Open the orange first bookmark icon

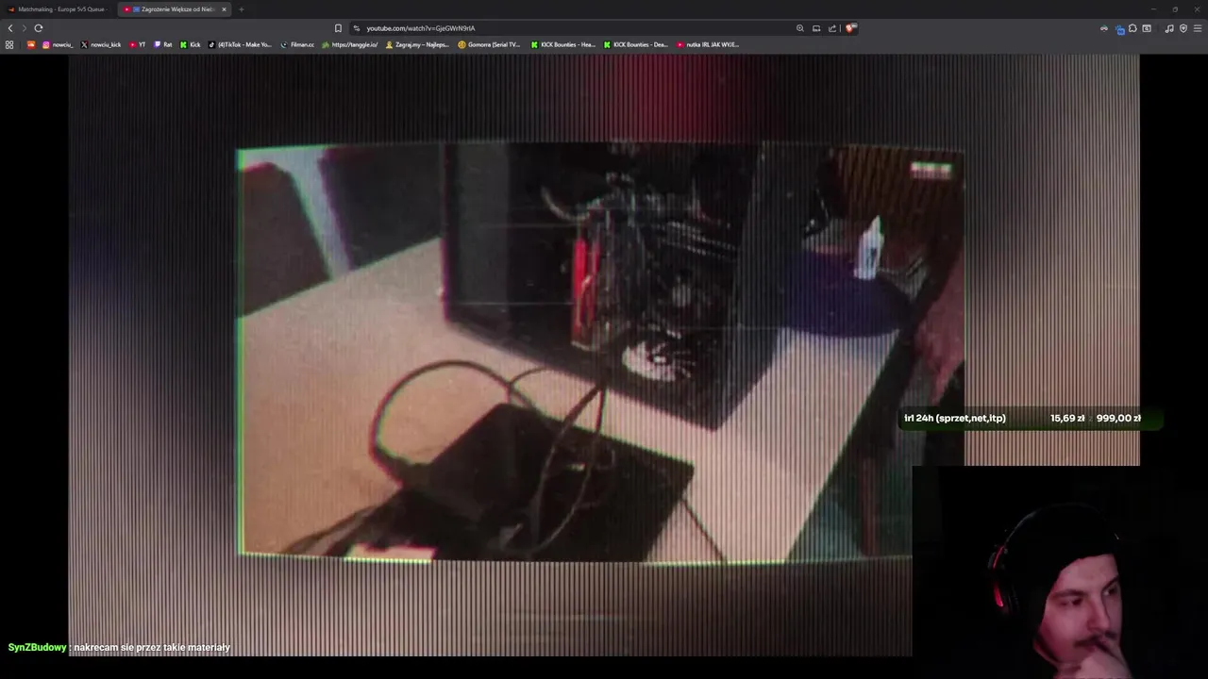31,44
